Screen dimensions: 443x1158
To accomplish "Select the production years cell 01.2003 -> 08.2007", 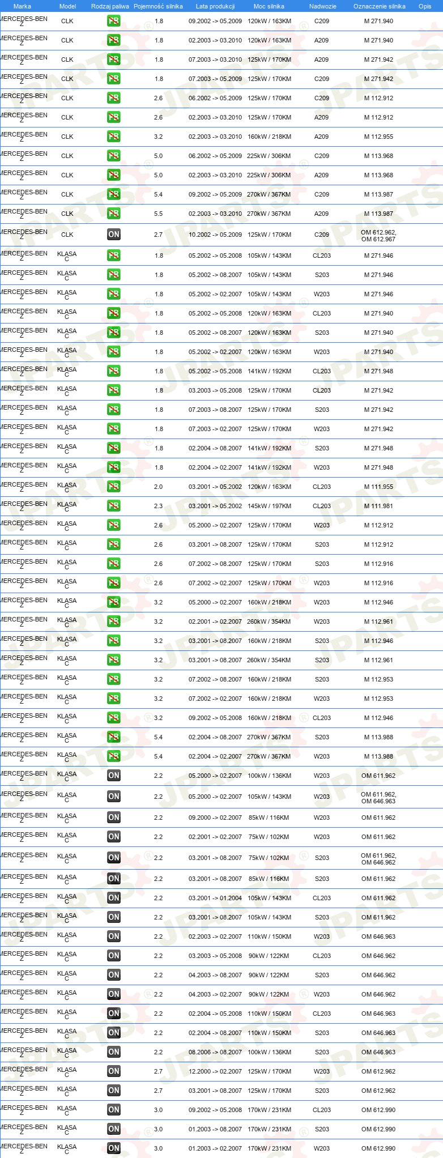I will pyautogui.click(x=215, y=1129).
